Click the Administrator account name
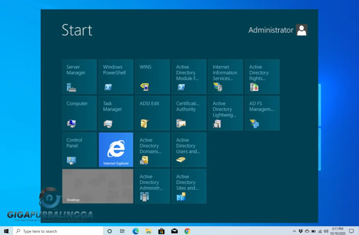Screen dimensions: 359x235 [271, 30]
